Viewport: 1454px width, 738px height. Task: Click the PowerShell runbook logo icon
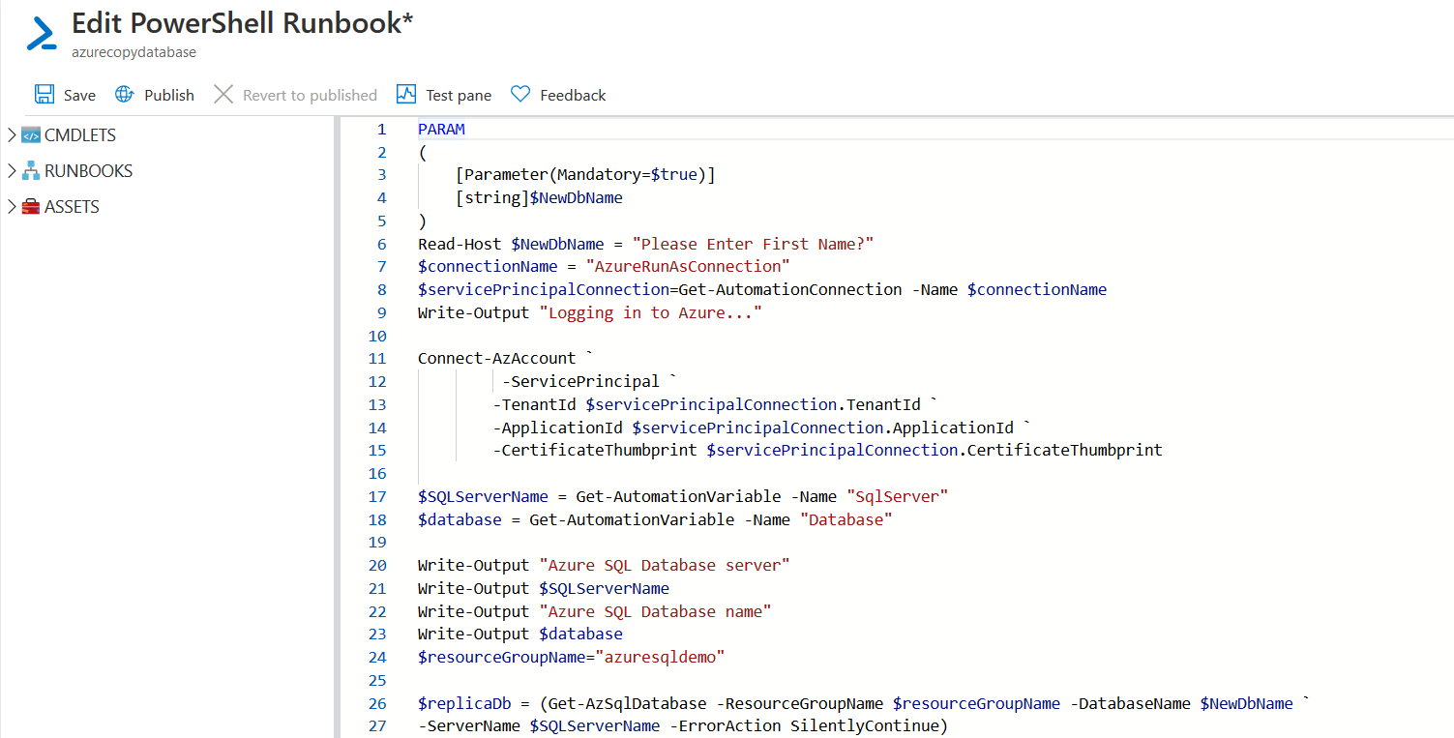pyautogui.click(x=41, y=33)
